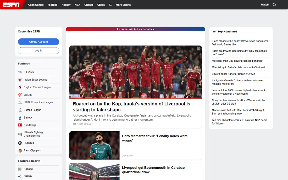Select Bundesliga text link
Viewport: 288px width, 180px height.
click(30, 125)
